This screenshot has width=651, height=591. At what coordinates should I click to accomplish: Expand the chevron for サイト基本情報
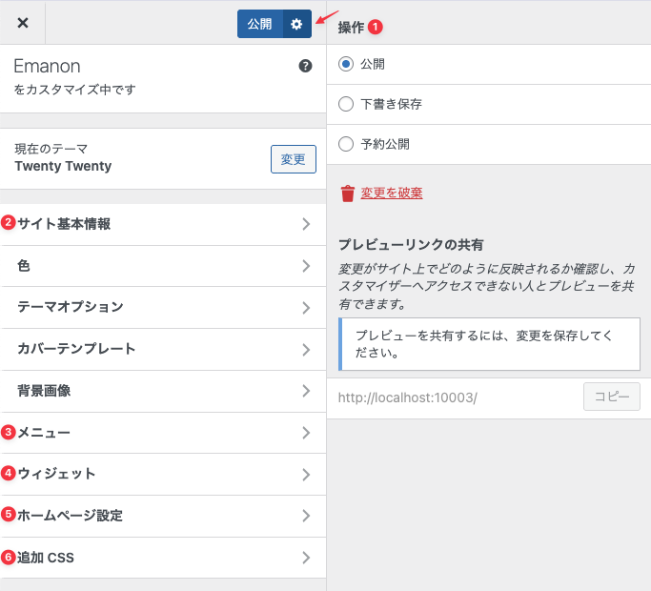(x=306, y=224)
